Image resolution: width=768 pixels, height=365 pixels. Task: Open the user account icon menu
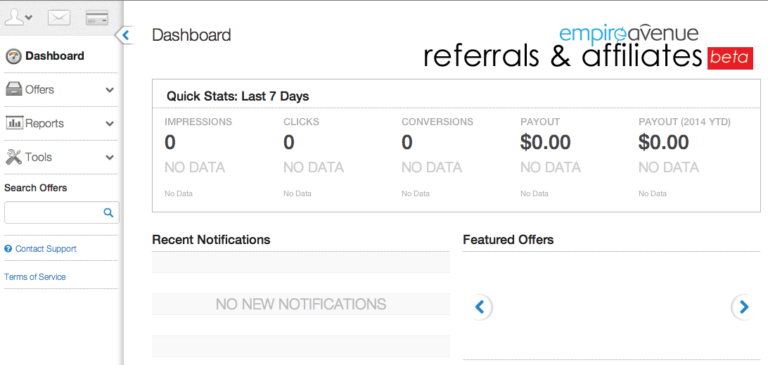[18, 18]
